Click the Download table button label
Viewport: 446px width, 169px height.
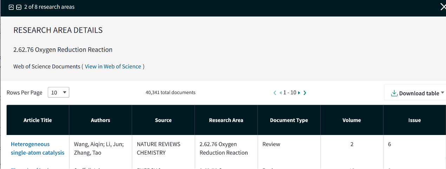pyautogui.click(x=419, y=93)
